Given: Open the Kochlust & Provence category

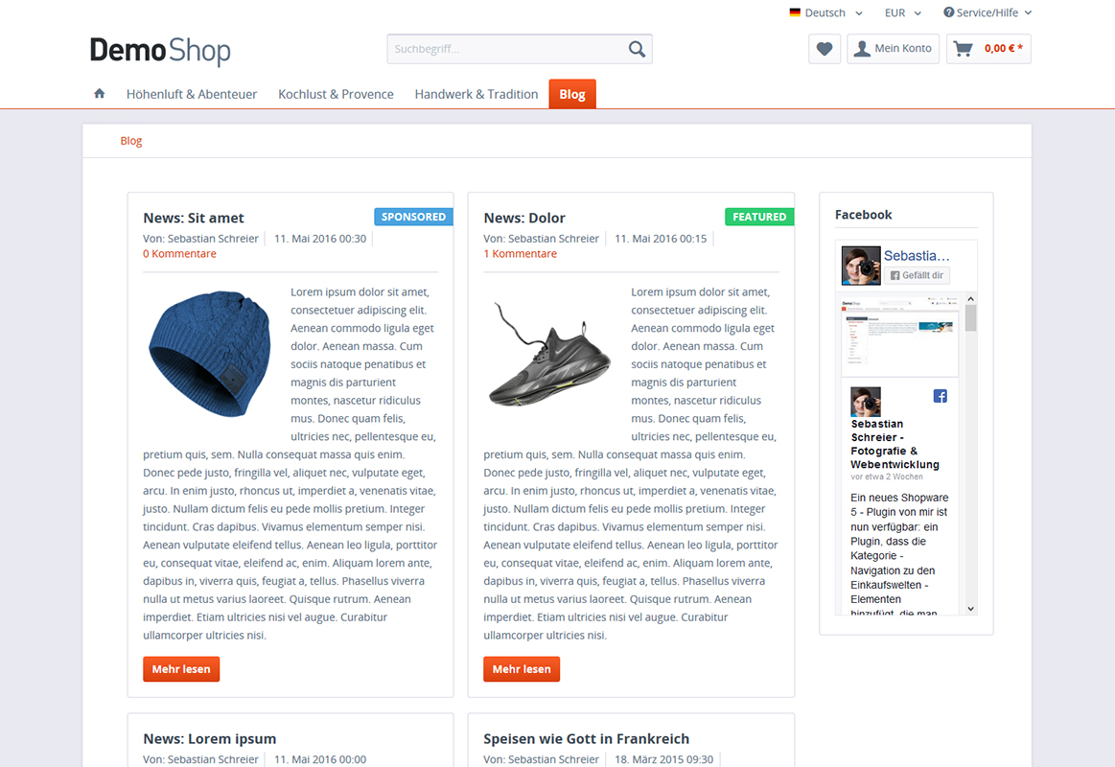Looking at the screenshot, I should pyautogui.click(x=336, y=94).
